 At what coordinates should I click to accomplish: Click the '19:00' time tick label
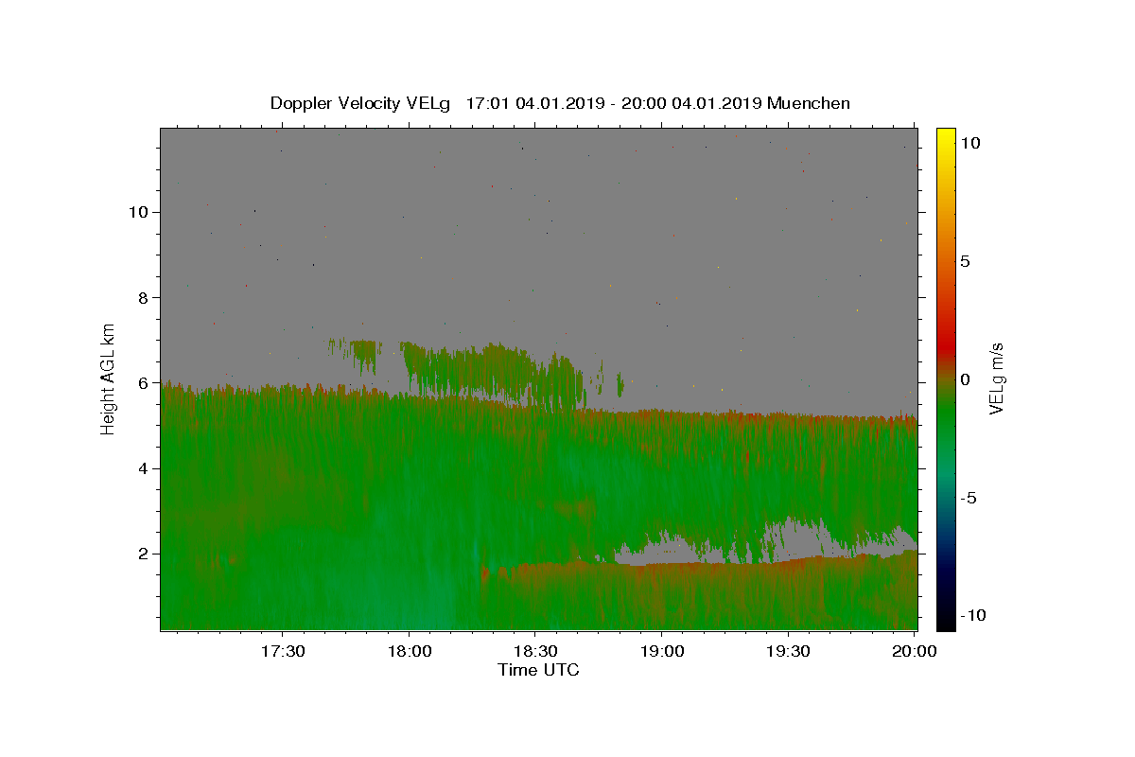point(661,651)
